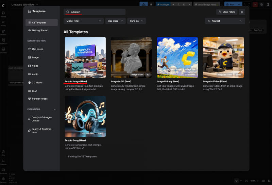The height and width of the screenshot is (185, 272).
Task: Click the Use cases star icon
Action: (x=29, y=49)
